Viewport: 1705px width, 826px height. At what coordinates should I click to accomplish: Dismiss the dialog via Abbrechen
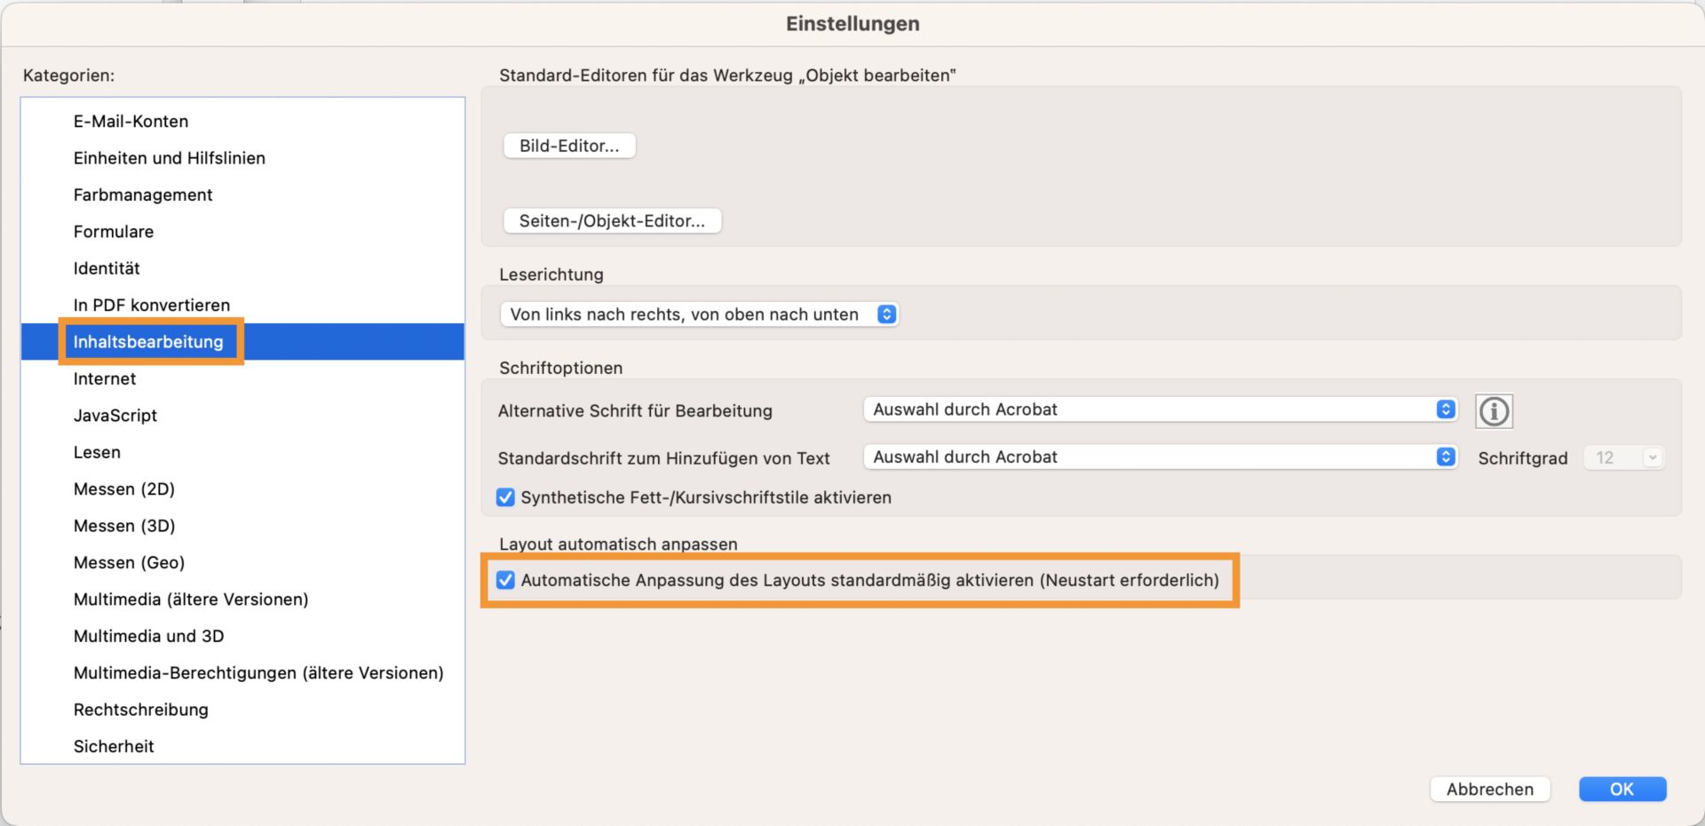[x=1490, y=789]
